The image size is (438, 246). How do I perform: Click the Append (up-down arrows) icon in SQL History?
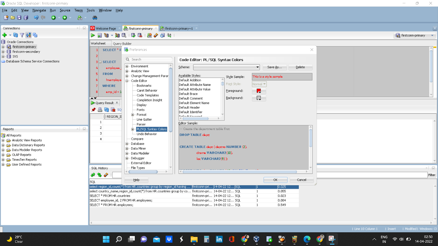(x=93, y=175)
